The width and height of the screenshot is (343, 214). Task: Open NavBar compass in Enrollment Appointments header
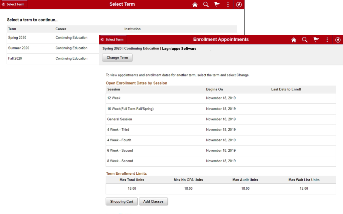(338, 40)
